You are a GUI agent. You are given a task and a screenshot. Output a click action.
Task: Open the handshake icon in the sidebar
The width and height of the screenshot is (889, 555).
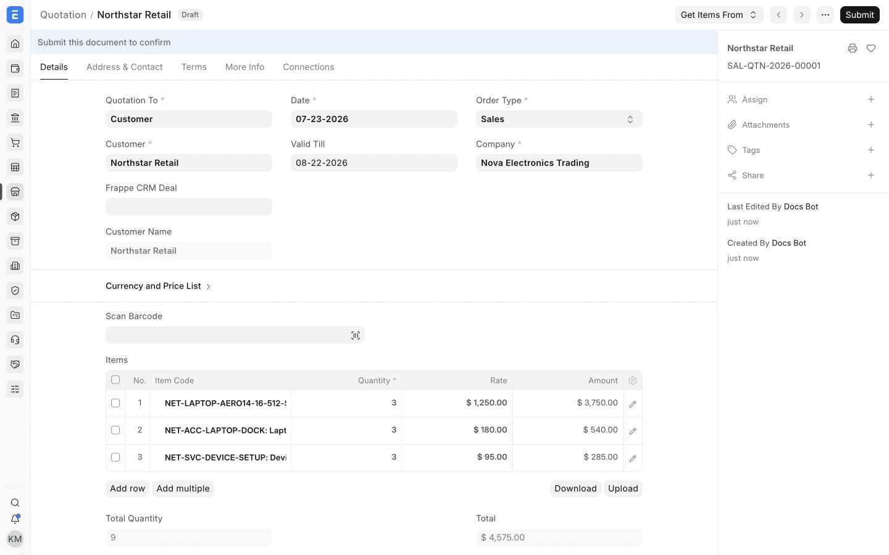[15, 364]
